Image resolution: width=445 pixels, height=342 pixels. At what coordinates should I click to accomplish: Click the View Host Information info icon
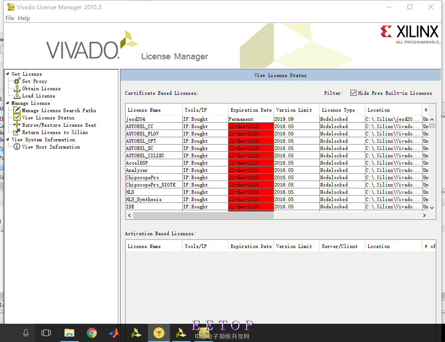click(17, 147)
